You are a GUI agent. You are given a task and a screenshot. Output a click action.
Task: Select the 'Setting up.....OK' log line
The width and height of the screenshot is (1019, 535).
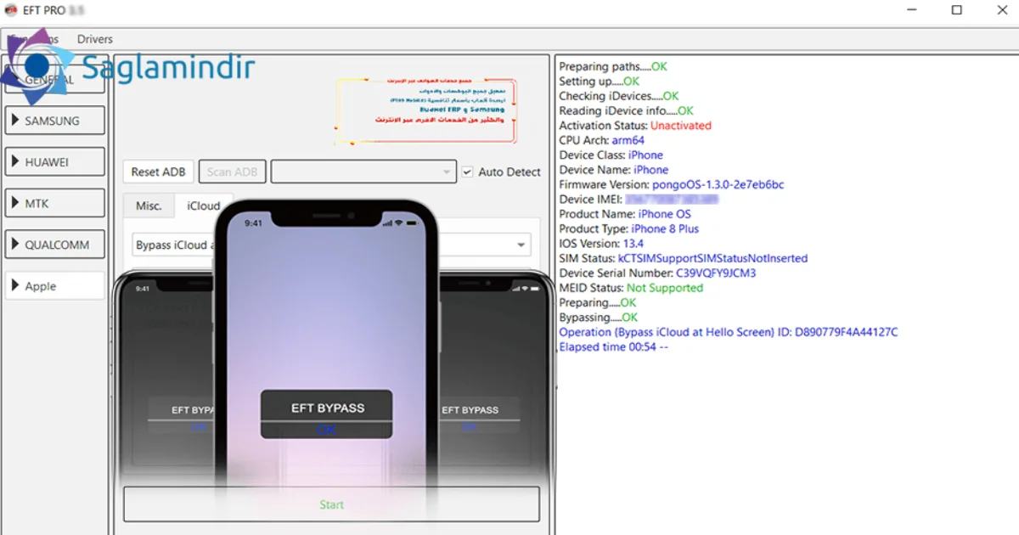600,82
